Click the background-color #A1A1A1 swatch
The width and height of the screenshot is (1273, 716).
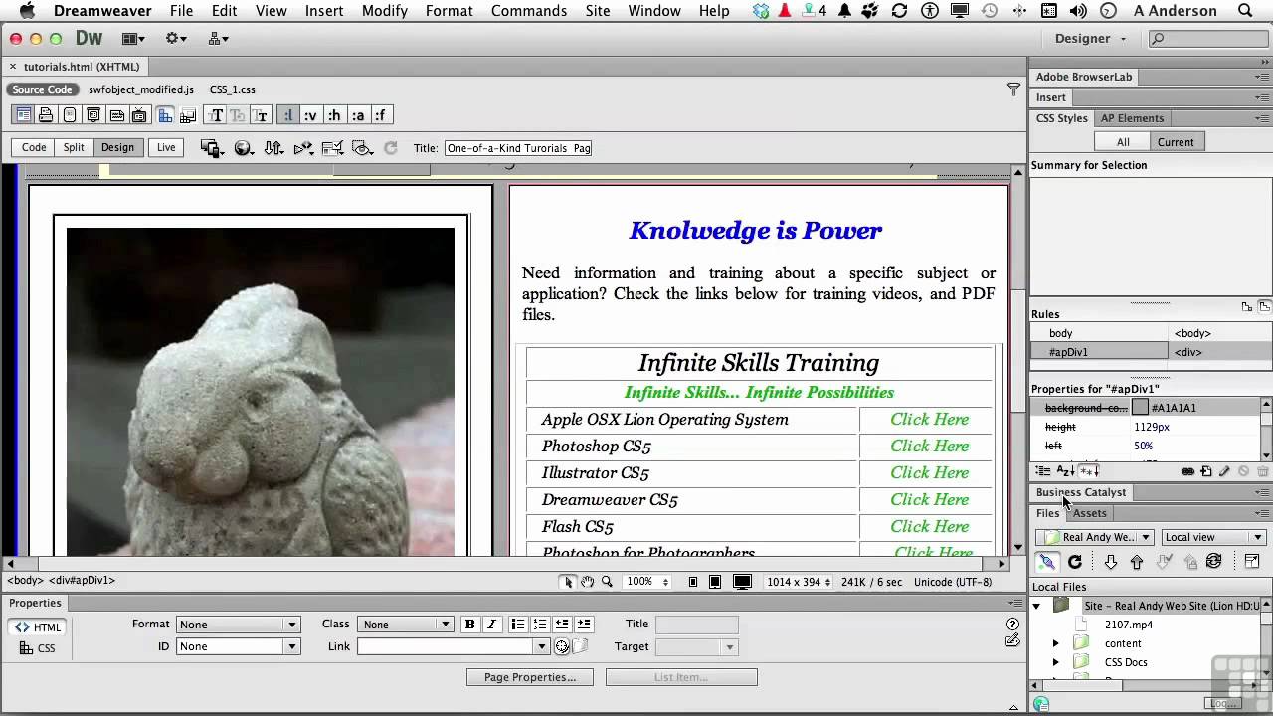[1140, 408]
